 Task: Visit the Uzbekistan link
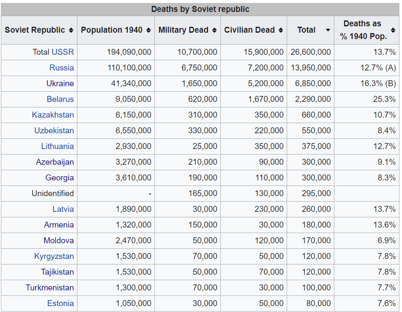click(x=54, y=130)
